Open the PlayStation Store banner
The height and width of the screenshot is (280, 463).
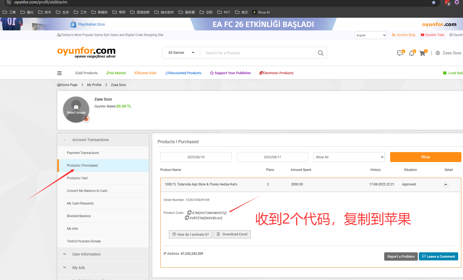point(88,24)
